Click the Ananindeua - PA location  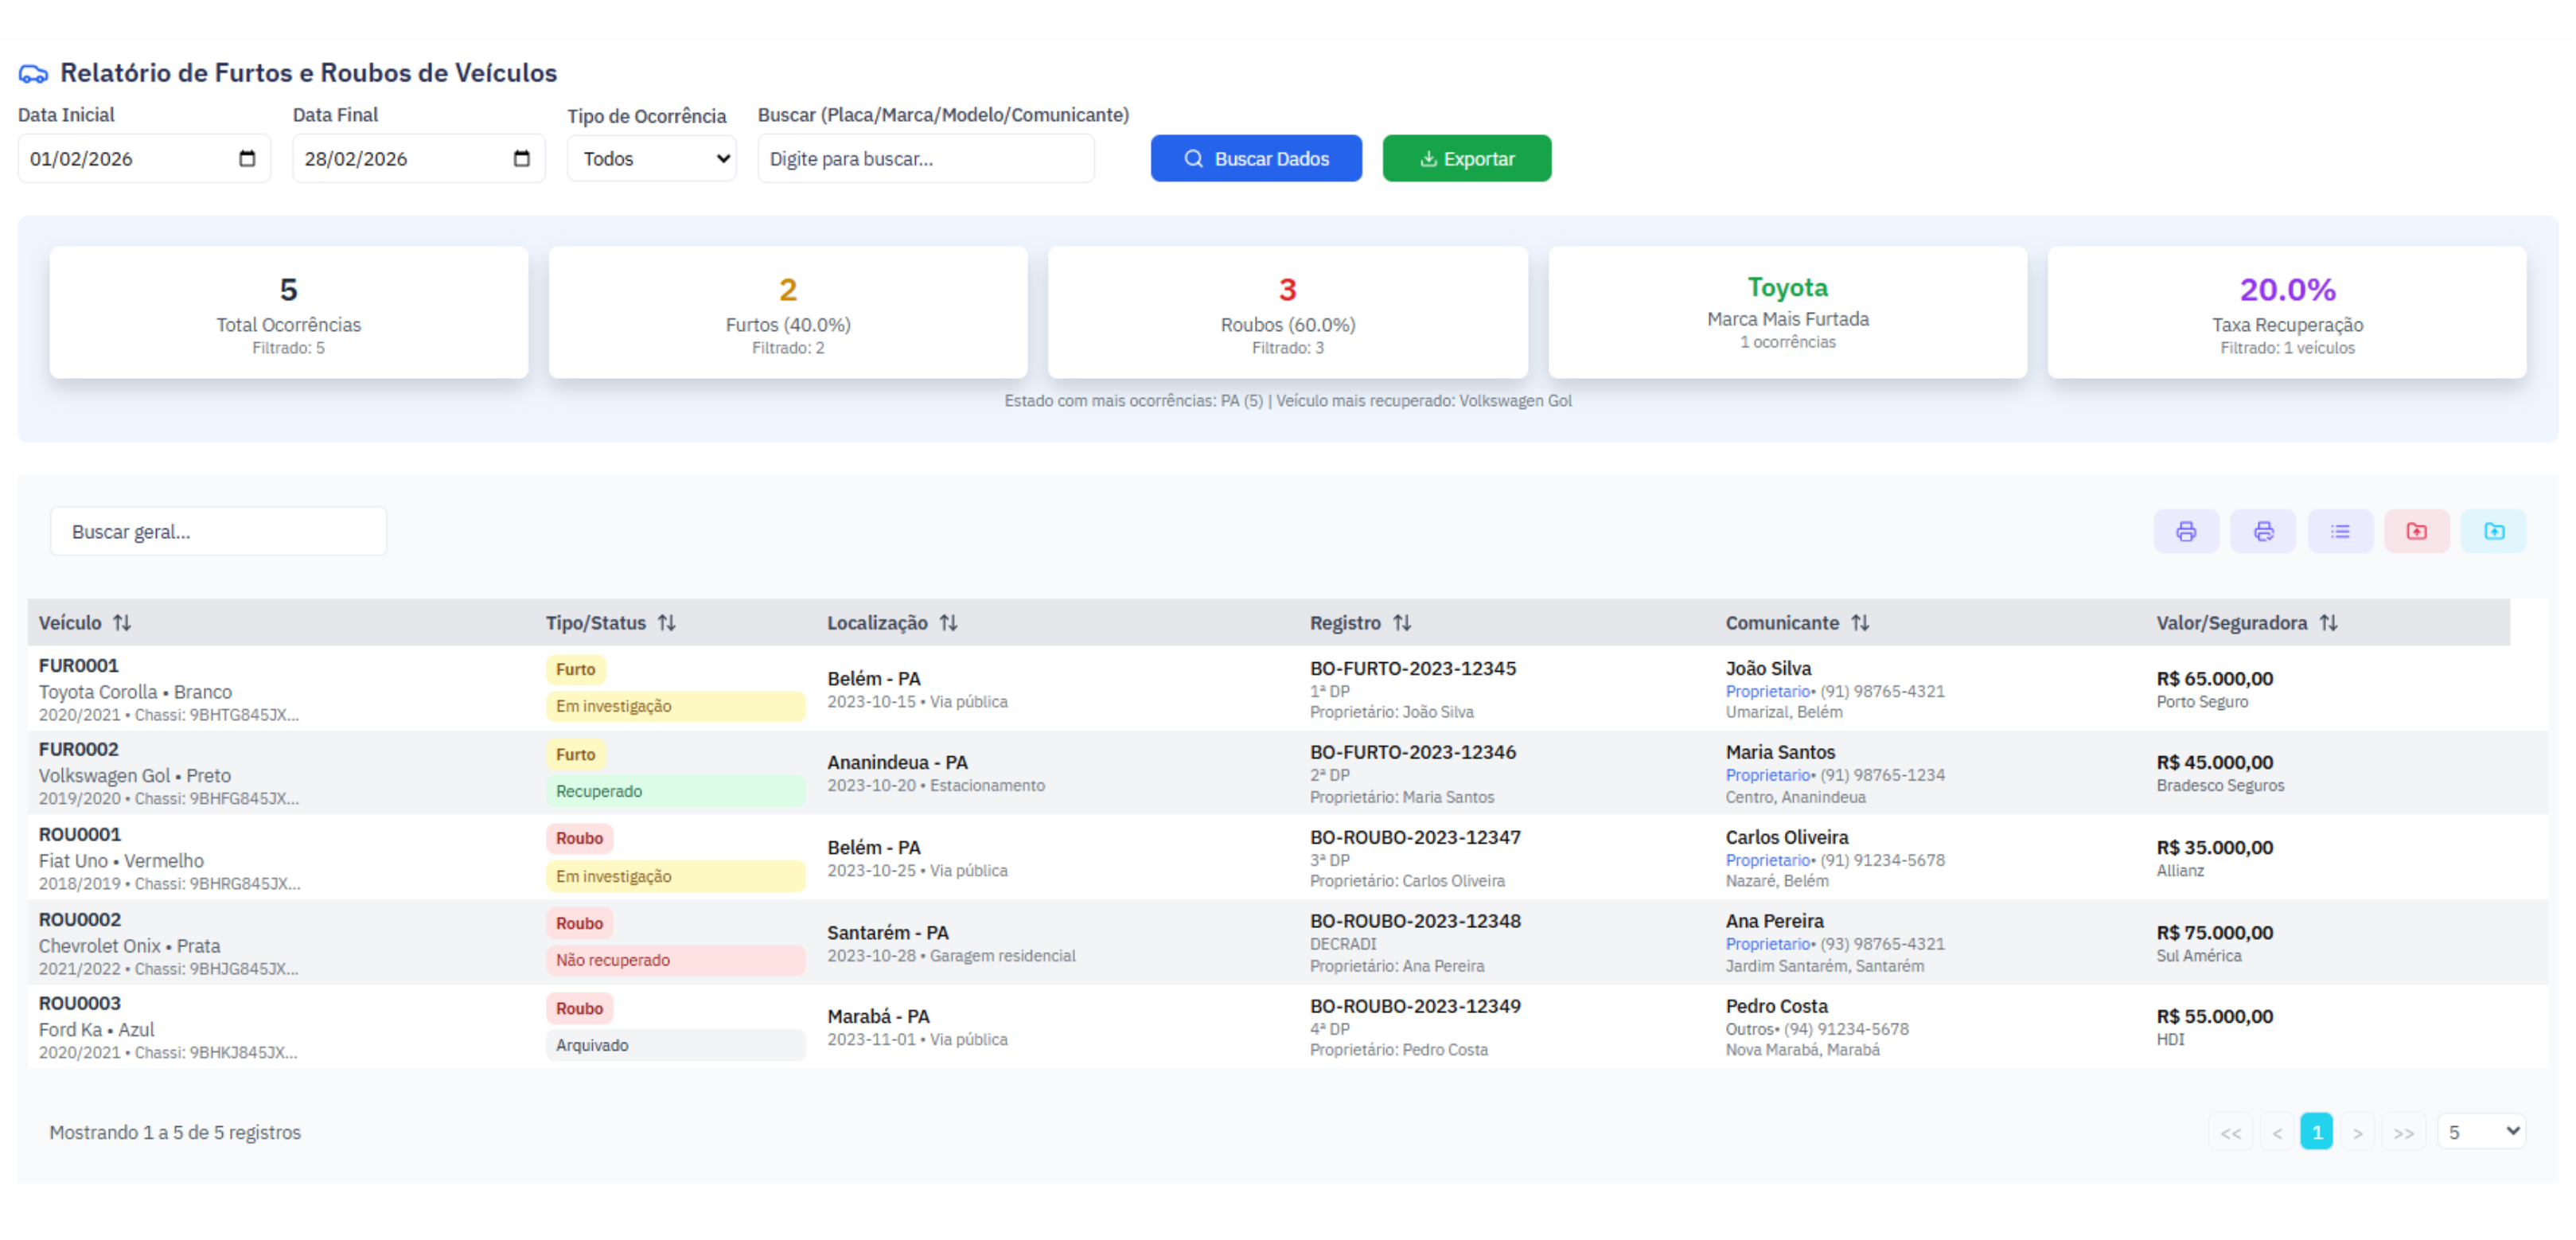coord(897,763)
